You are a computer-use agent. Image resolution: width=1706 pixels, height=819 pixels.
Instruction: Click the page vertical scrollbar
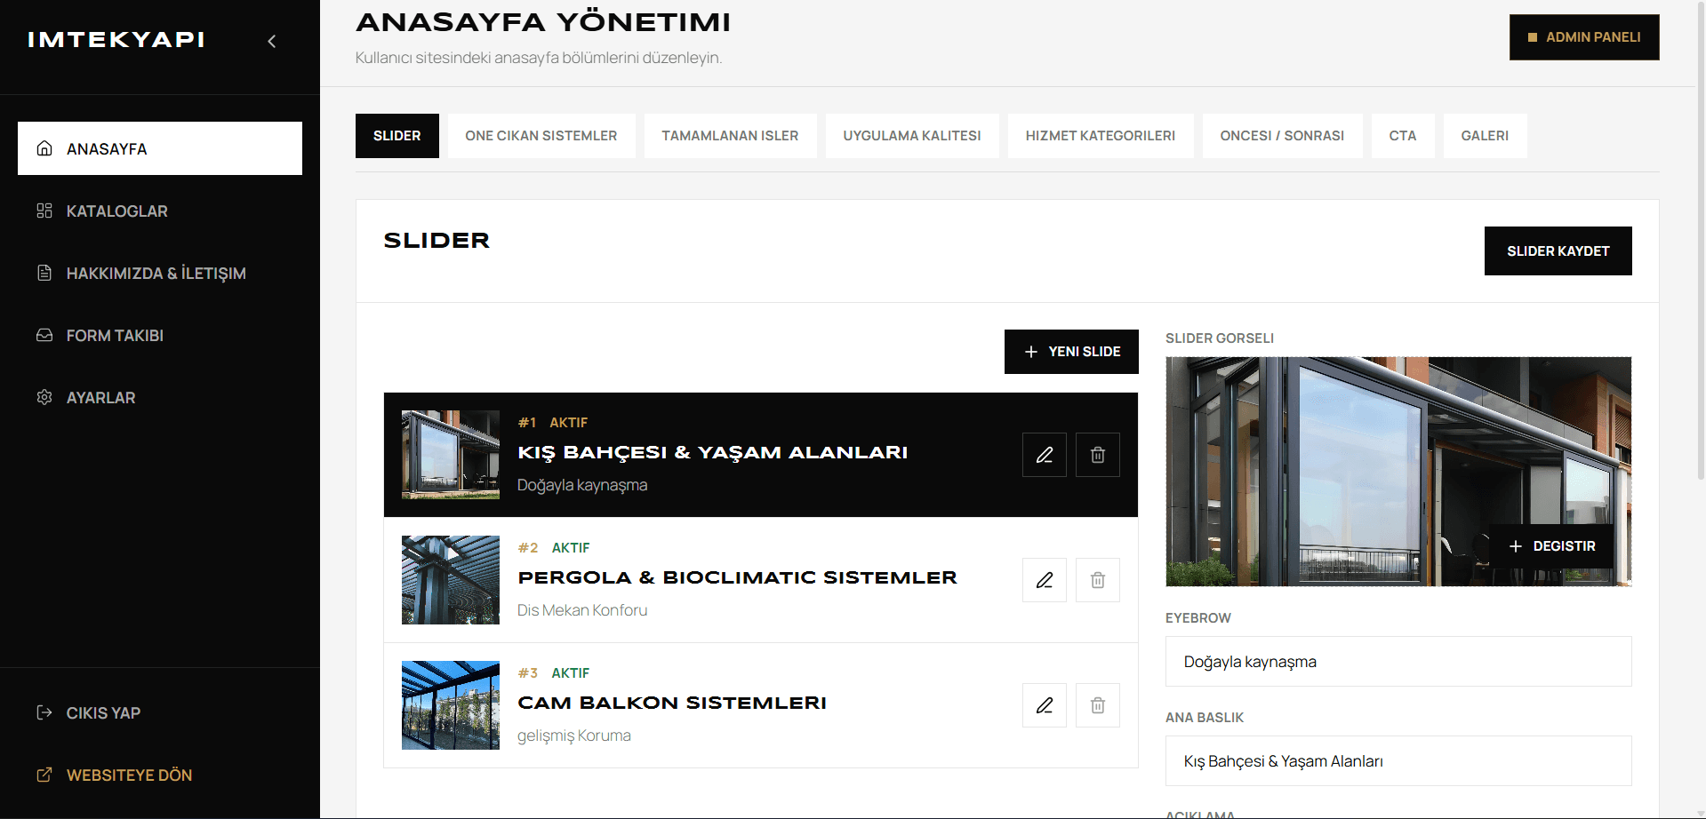(1701, 240)
